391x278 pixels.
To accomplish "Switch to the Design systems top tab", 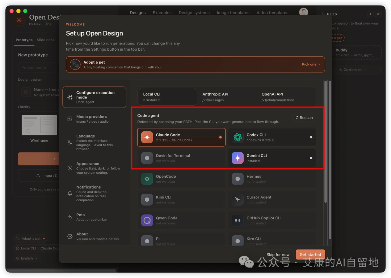I will pos(194,13).
